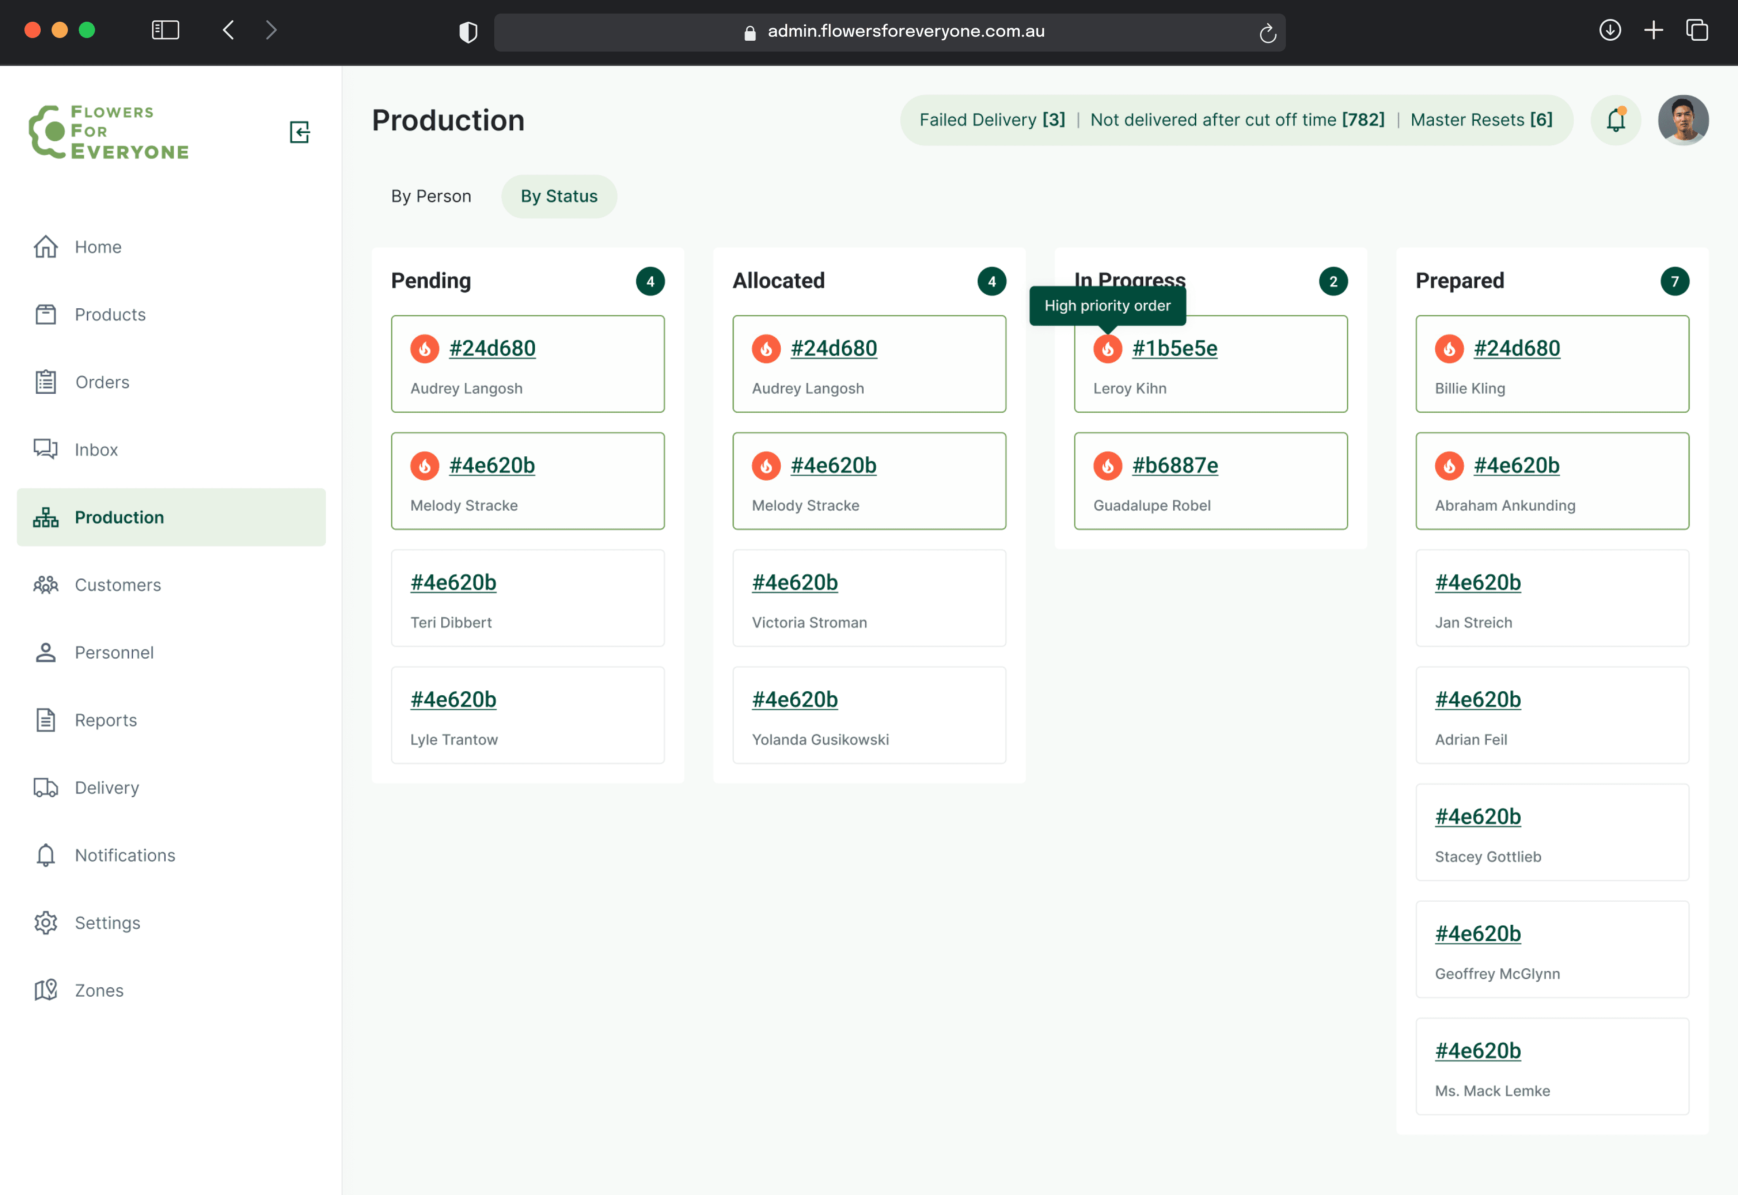Go to the Customers section

[x=118, y=585]
